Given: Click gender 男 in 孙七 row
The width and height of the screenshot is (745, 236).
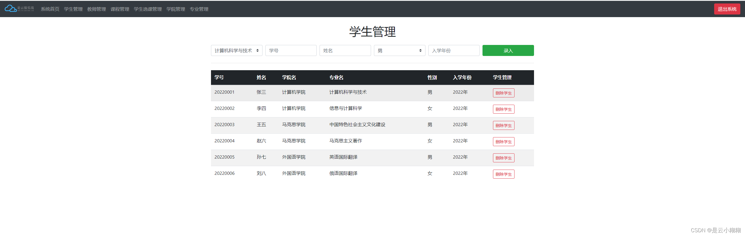Looking at the screenshot, I should (430, 157).
